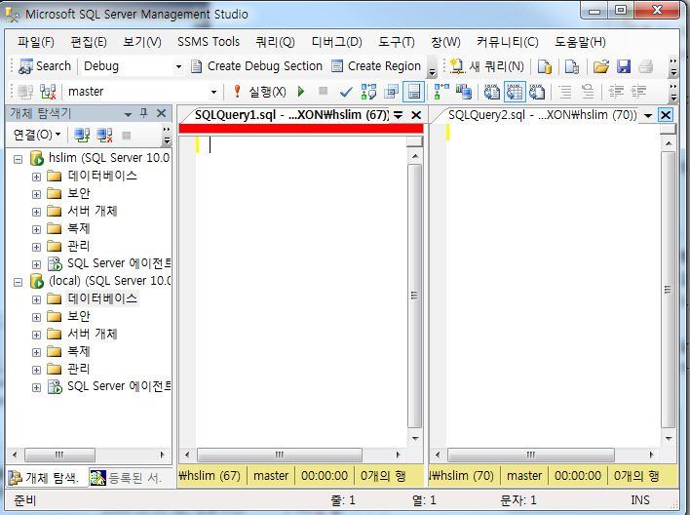The height and width of the screenshot is (515, 690).
Task: Collapse the (local) server node
Action: tap(19, 283)
